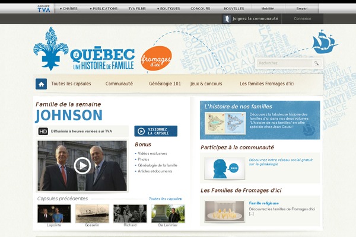
Task: Open Emploi link
Action: pyautogui.click(x=302, y=9)
